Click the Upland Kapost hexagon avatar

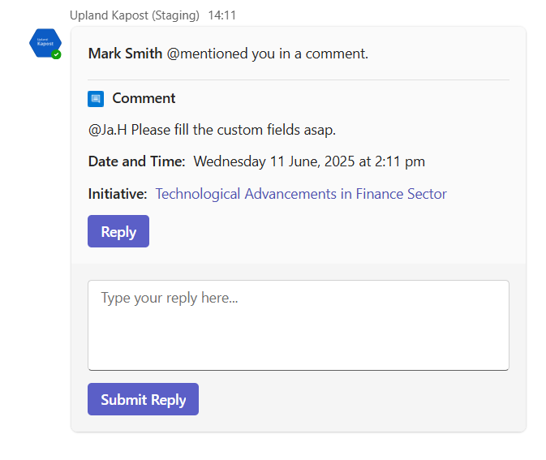(x=45, y=43)
